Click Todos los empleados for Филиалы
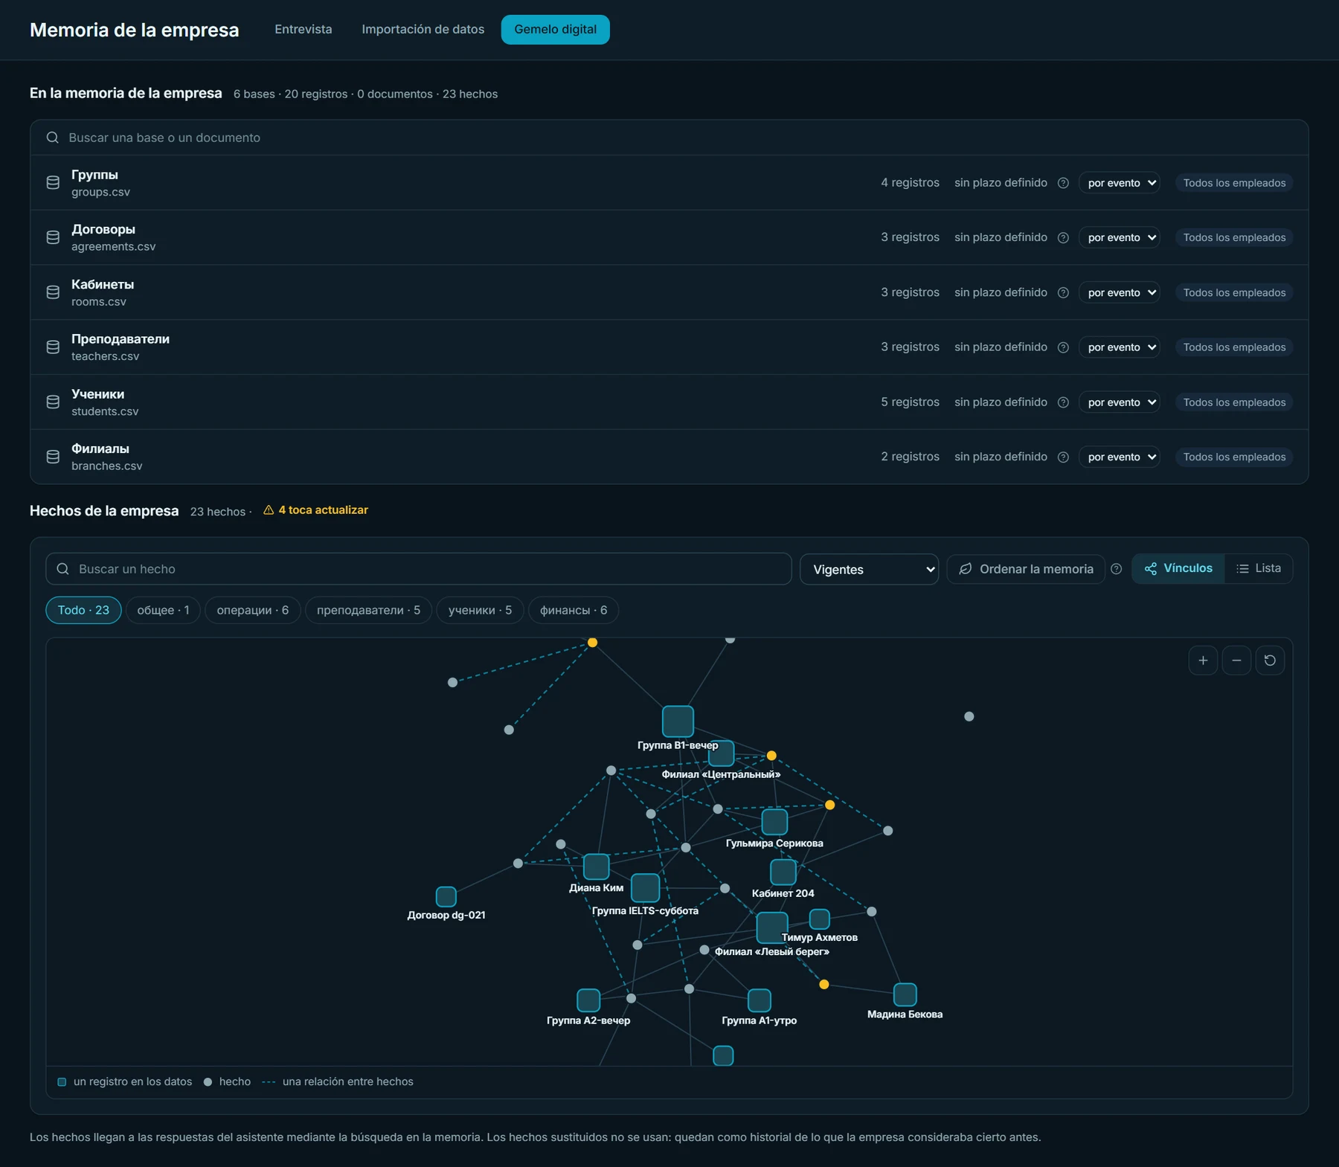Image resolution: width=1339 pixels, height=1167 pixels. [1234, 457]
